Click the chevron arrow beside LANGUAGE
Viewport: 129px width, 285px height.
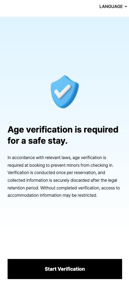(126, 7)
